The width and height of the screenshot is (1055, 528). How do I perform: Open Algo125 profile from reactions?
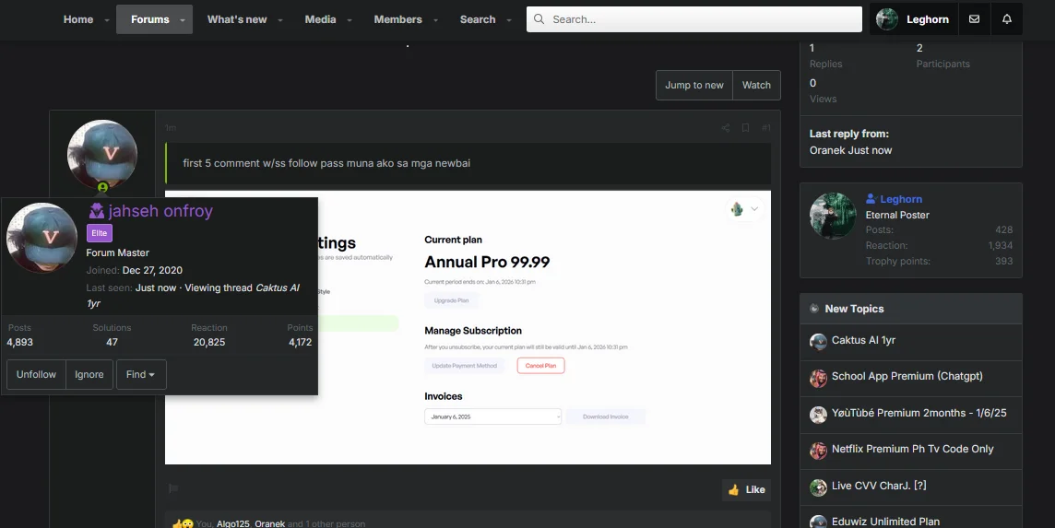[x=232, y=523]
